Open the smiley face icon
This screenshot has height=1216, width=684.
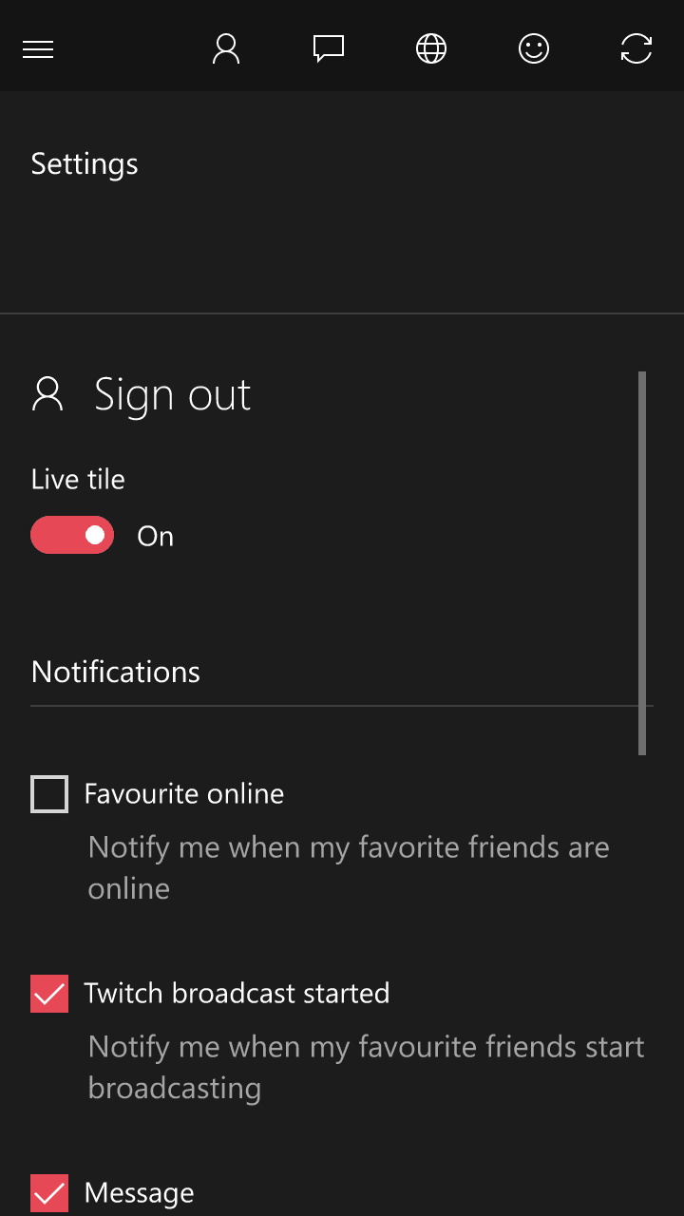(534, 48)
